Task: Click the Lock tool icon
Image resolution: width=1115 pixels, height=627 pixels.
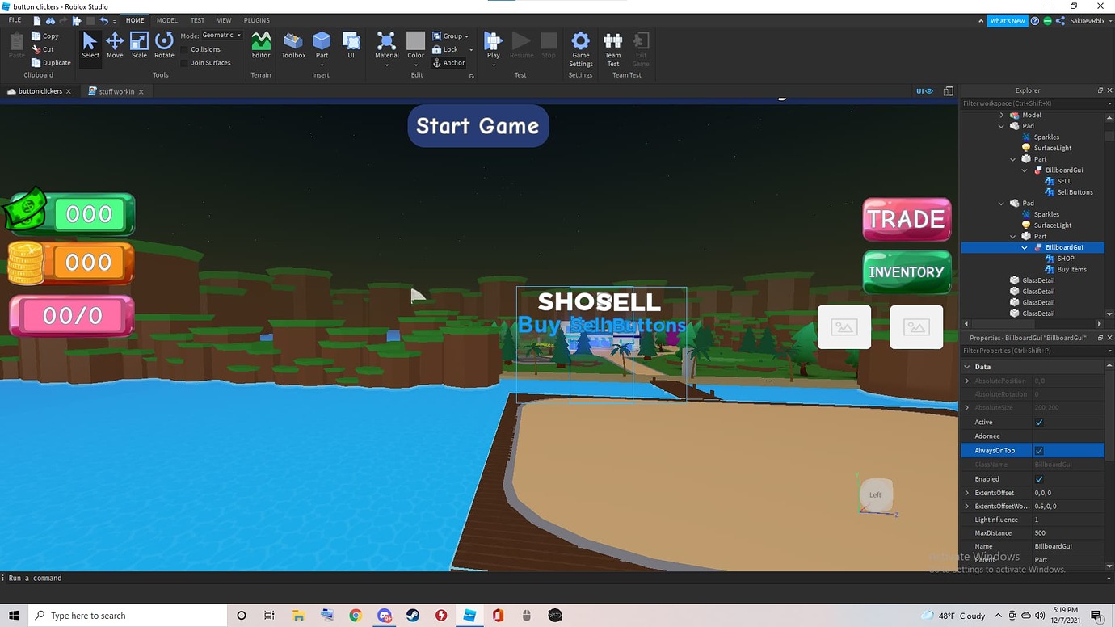Action: 437,49
